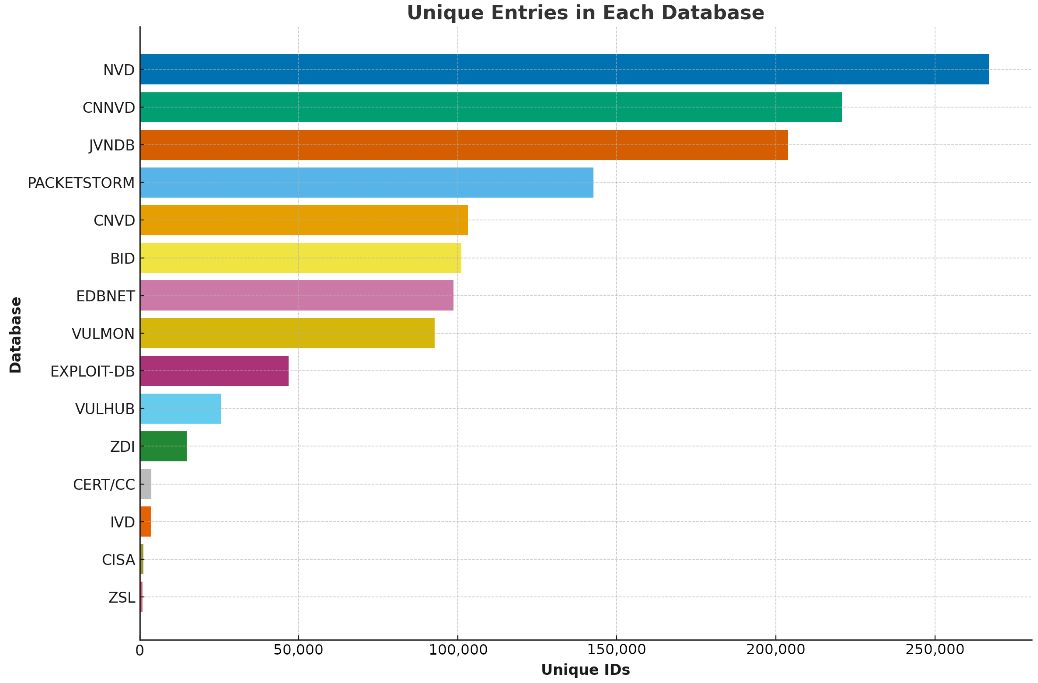Select the mustard VULMON bar
This screenshot has height=683, width=1038.
tap(287, 333)
